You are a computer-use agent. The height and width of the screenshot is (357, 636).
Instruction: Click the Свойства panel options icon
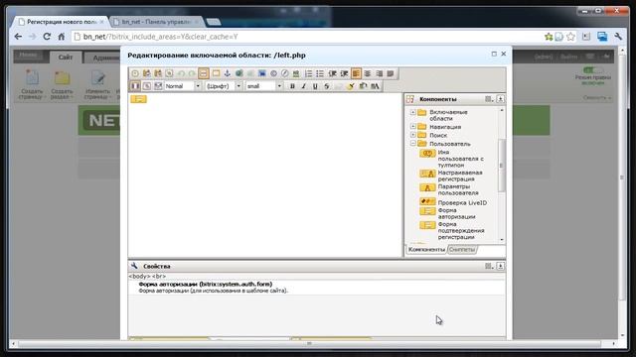(489, 266)
